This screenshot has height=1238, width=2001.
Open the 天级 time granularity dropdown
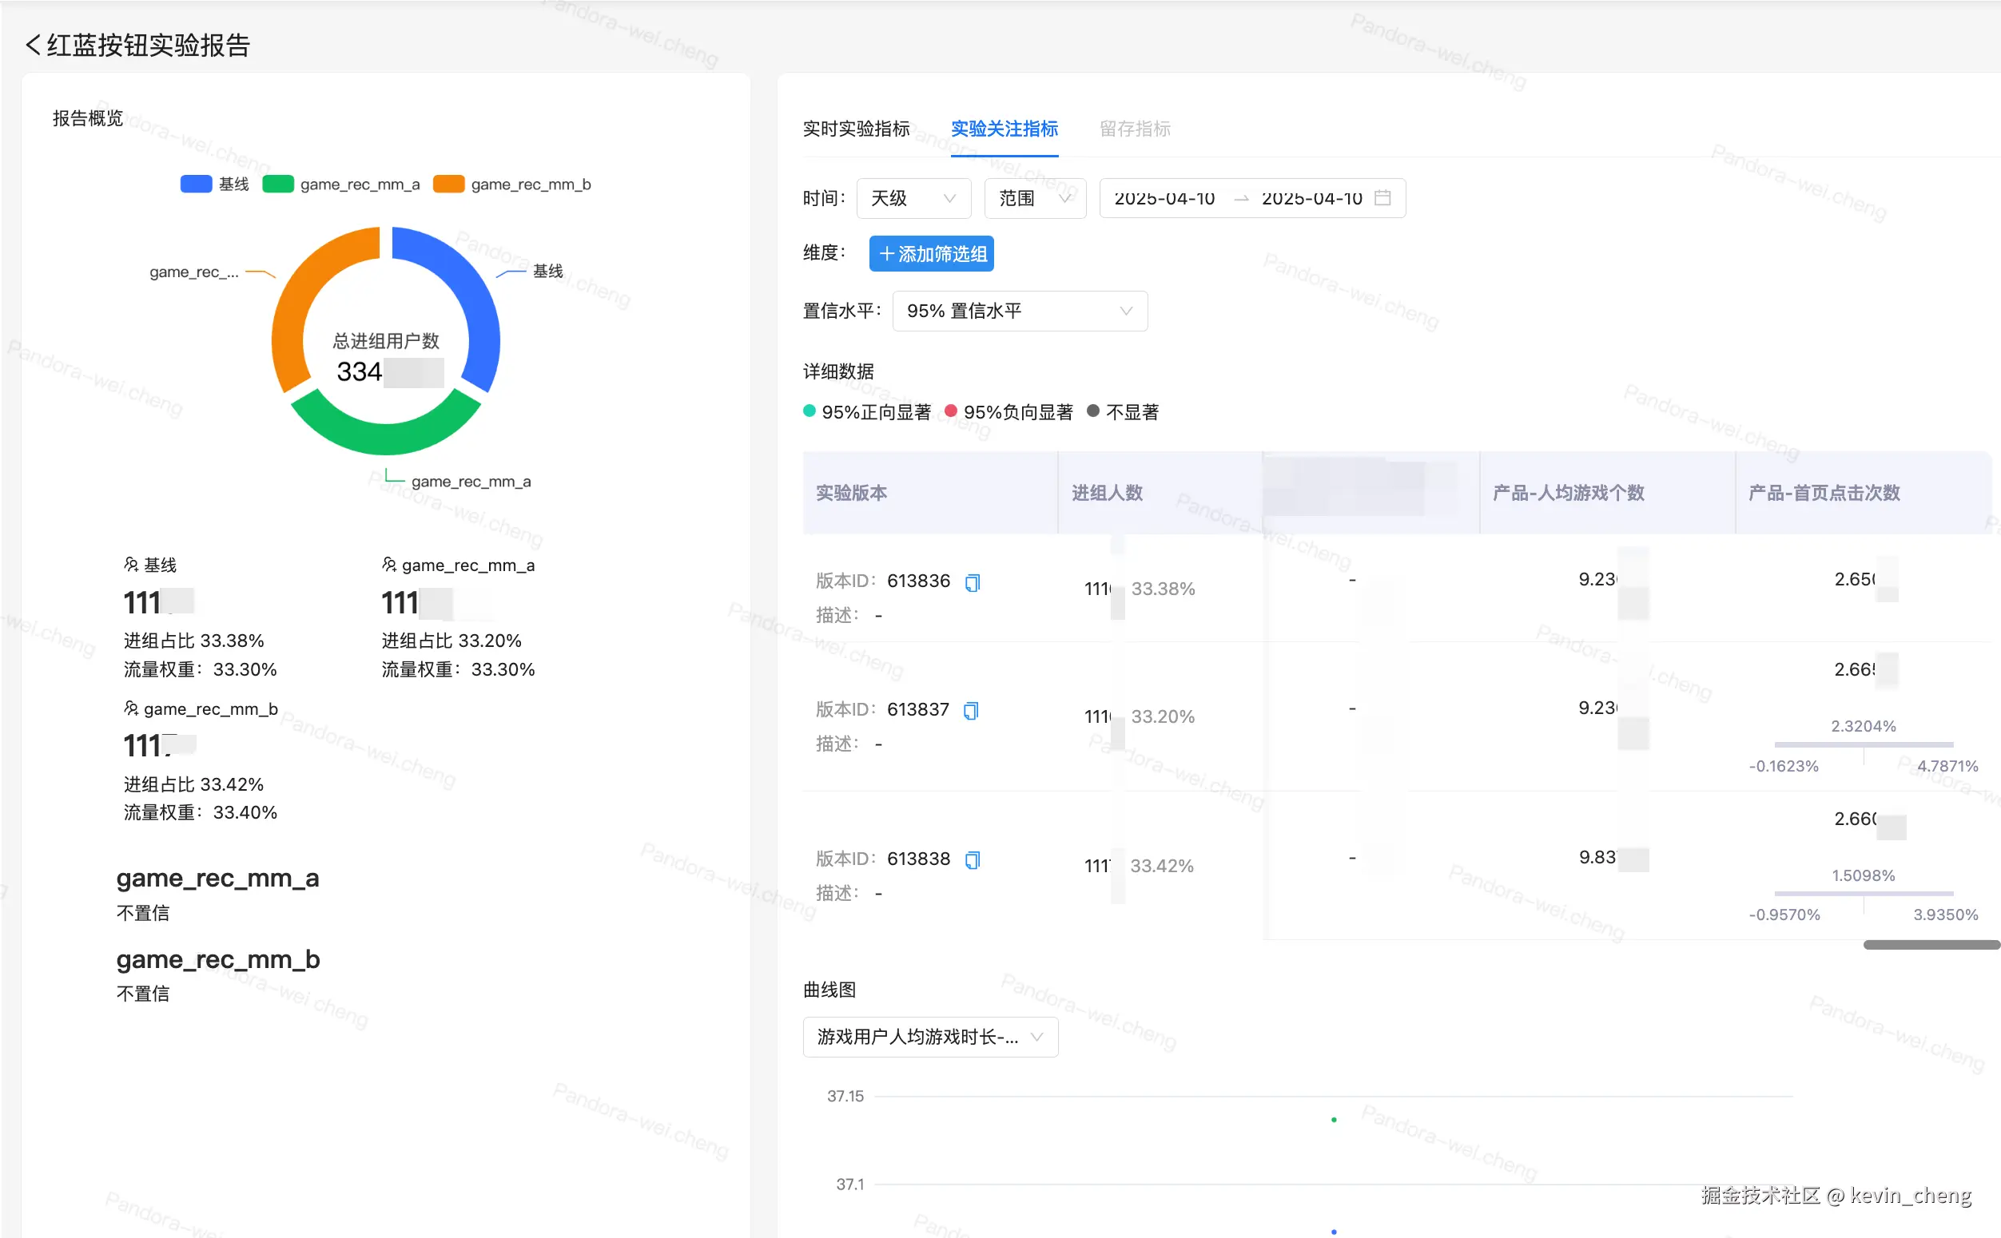click(913, 198)
